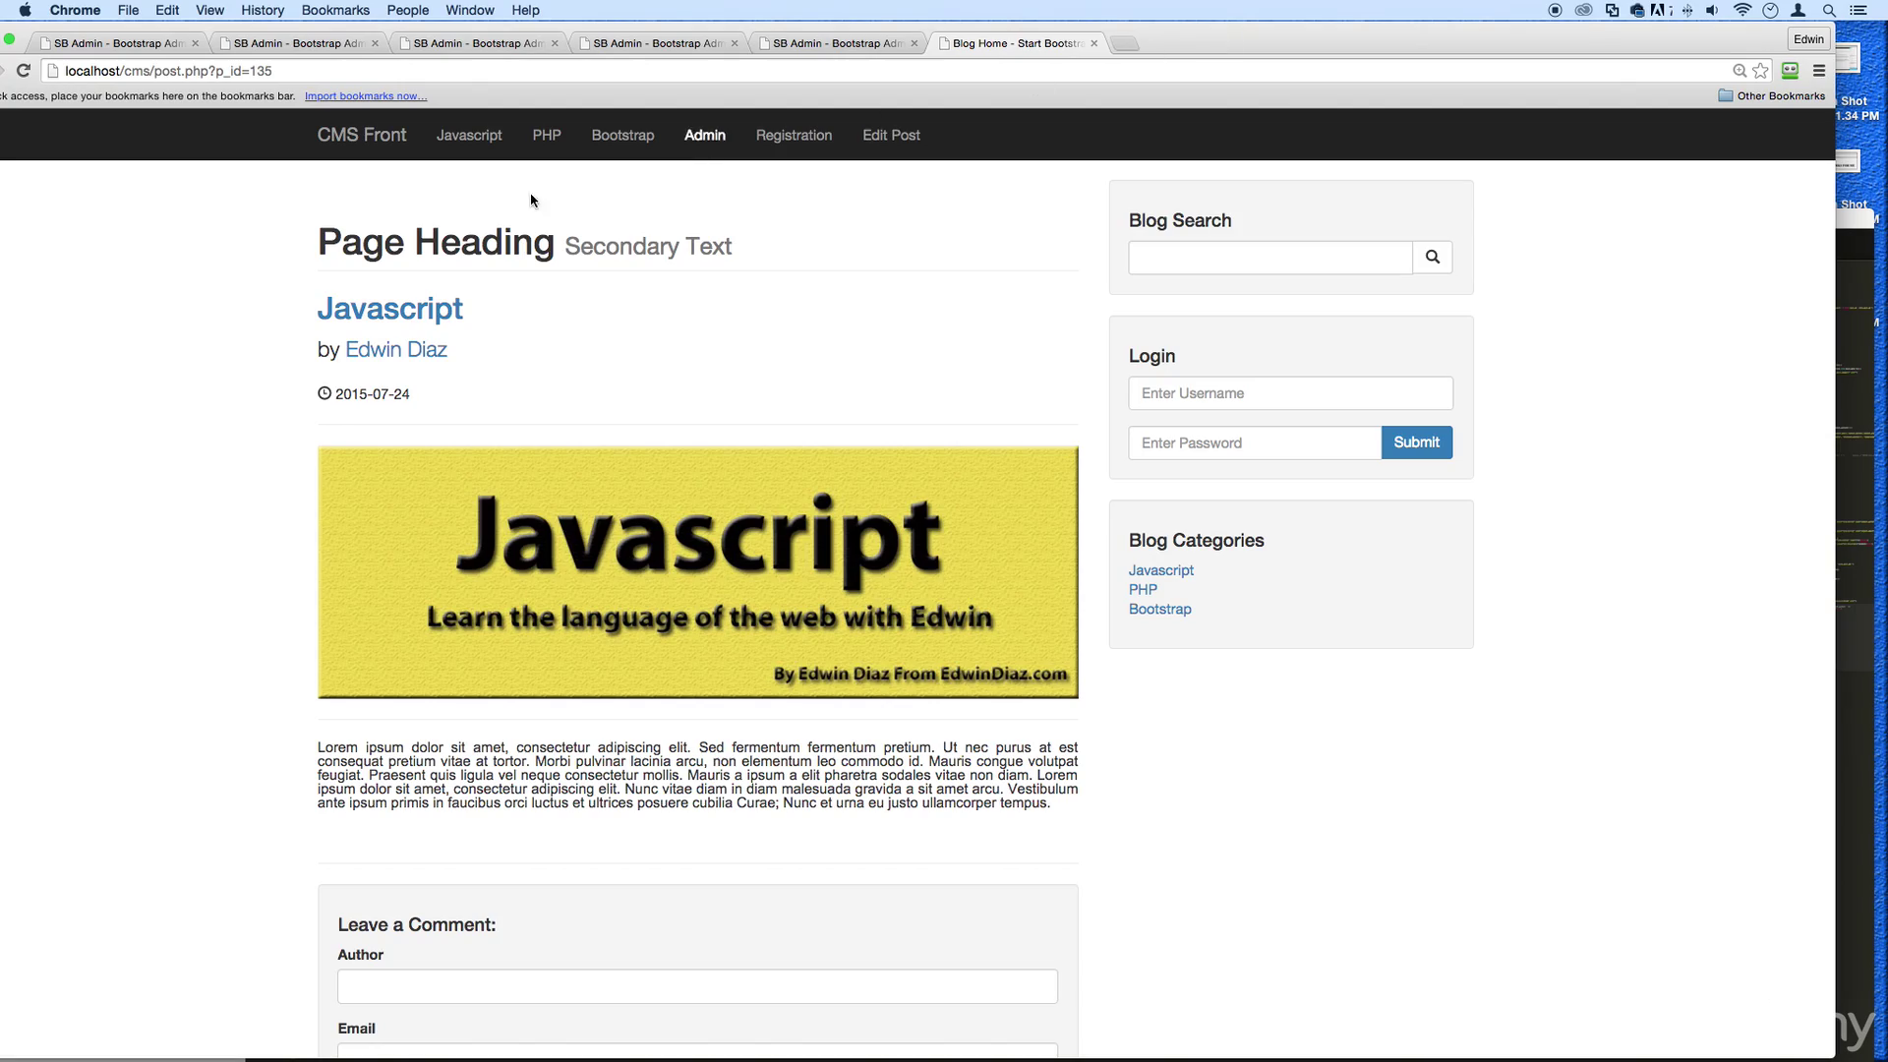Open the PHP blog category
Image resolution: width=1888 pixels, height=1062 pixels.
click(1143, 589)
